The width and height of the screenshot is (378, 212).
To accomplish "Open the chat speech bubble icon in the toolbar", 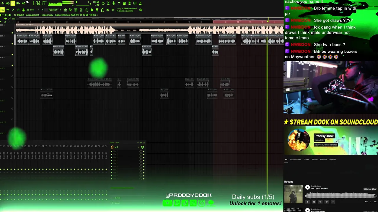I will pos(135,3).
